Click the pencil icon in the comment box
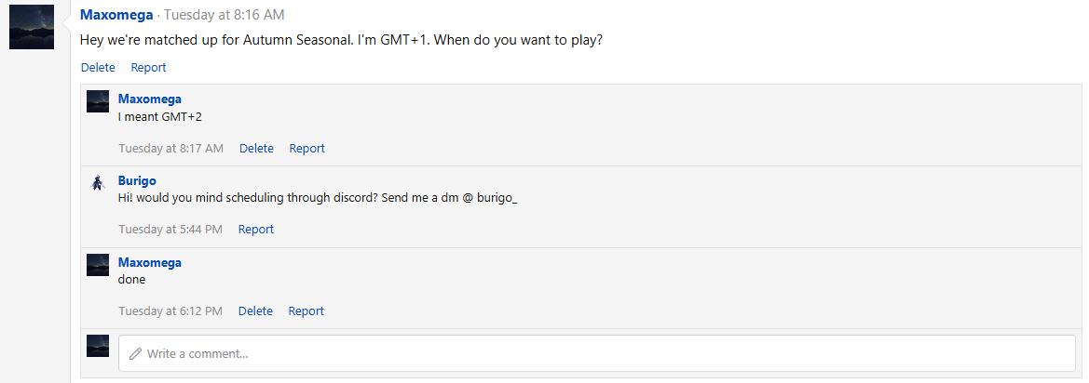This screenshot has width=1089, height=383. tap(135, 353)
